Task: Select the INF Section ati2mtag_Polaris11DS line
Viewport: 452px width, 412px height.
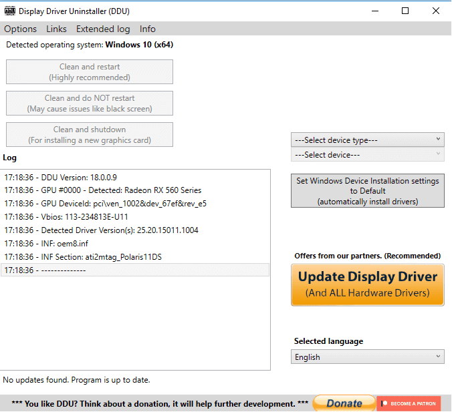Action: pos(135,257)
